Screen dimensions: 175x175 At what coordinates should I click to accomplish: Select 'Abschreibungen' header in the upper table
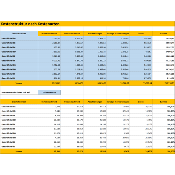[95, 33]
